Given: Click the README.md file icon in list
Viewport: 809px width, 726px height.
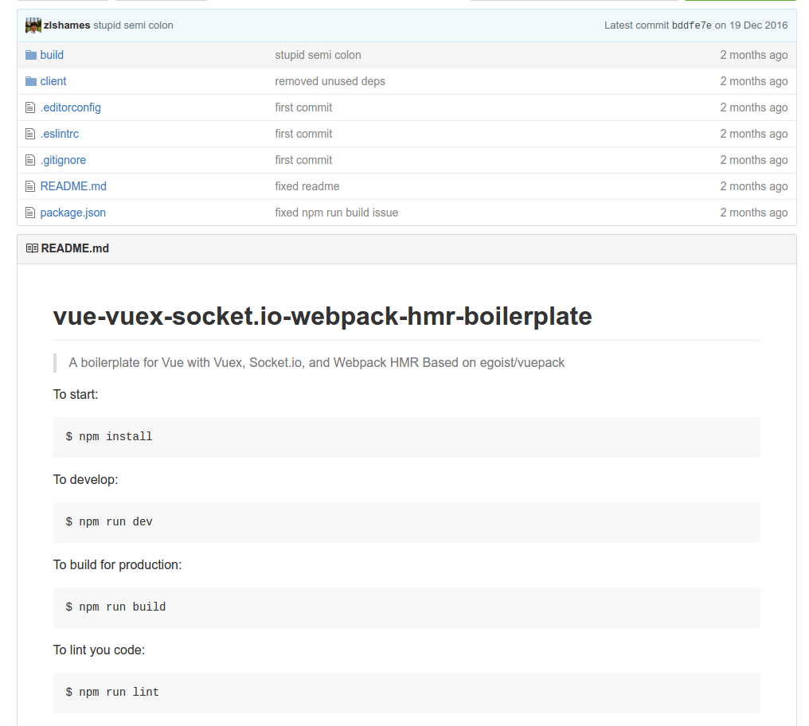Looking at the screenshot, I should [x=31, y=186].
